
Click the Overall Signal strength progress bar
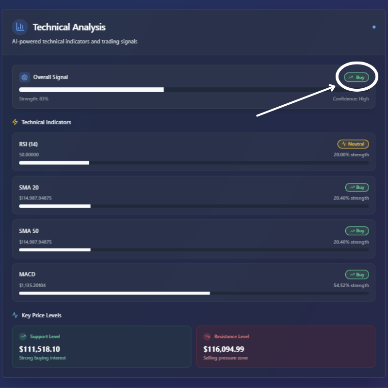194,90
